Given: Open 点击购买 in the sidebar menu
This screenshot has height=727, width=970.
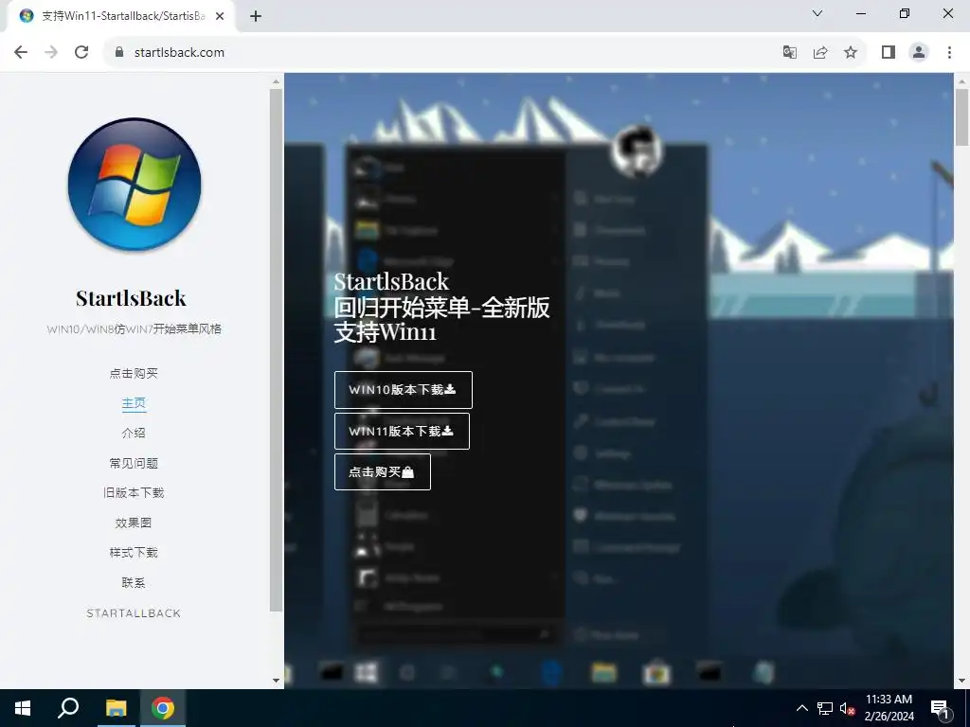Looking at the screenshot, I should (x=134, y=373).
